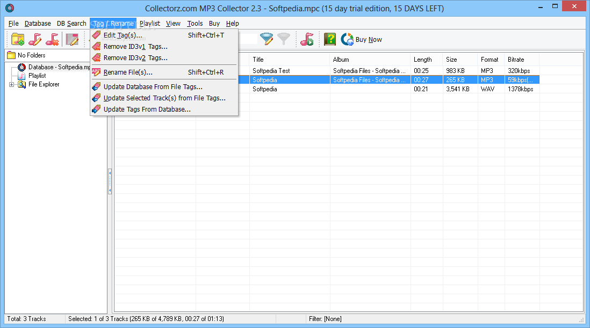Viewport: 590px width, 328px height.
Task: Open the DB Search menu
Action: point(71,23)
